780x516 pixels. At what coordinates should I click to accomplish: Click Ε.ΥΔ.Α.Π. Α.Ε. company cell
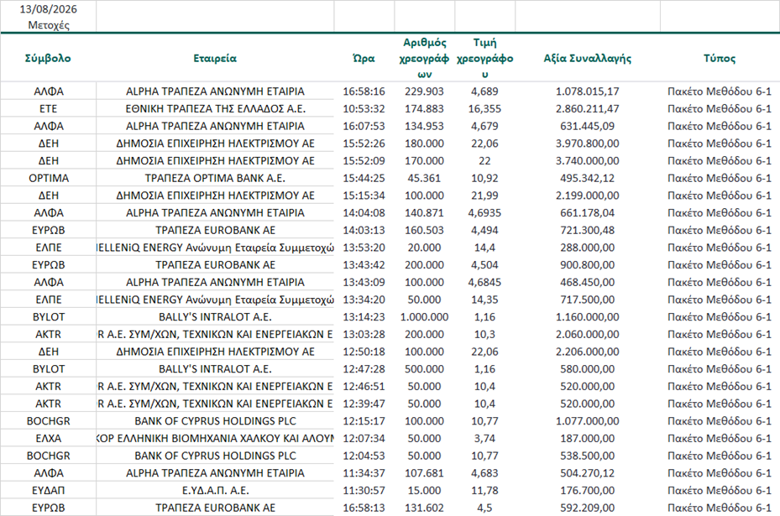coord(215,491)
